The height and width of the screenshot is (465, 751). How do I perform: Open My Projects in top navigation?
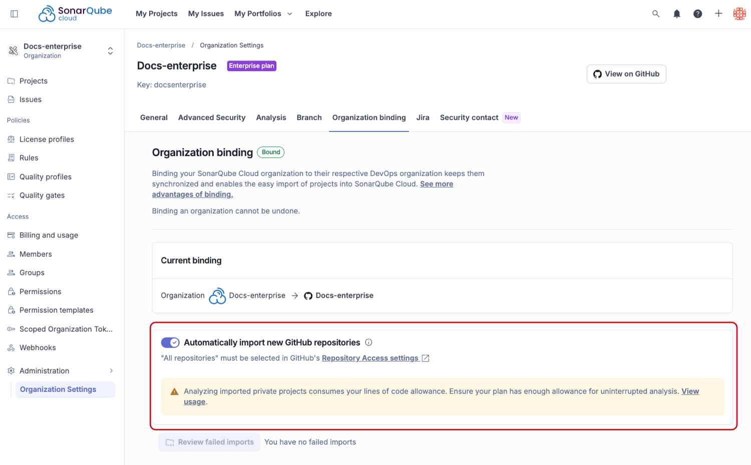157,14
